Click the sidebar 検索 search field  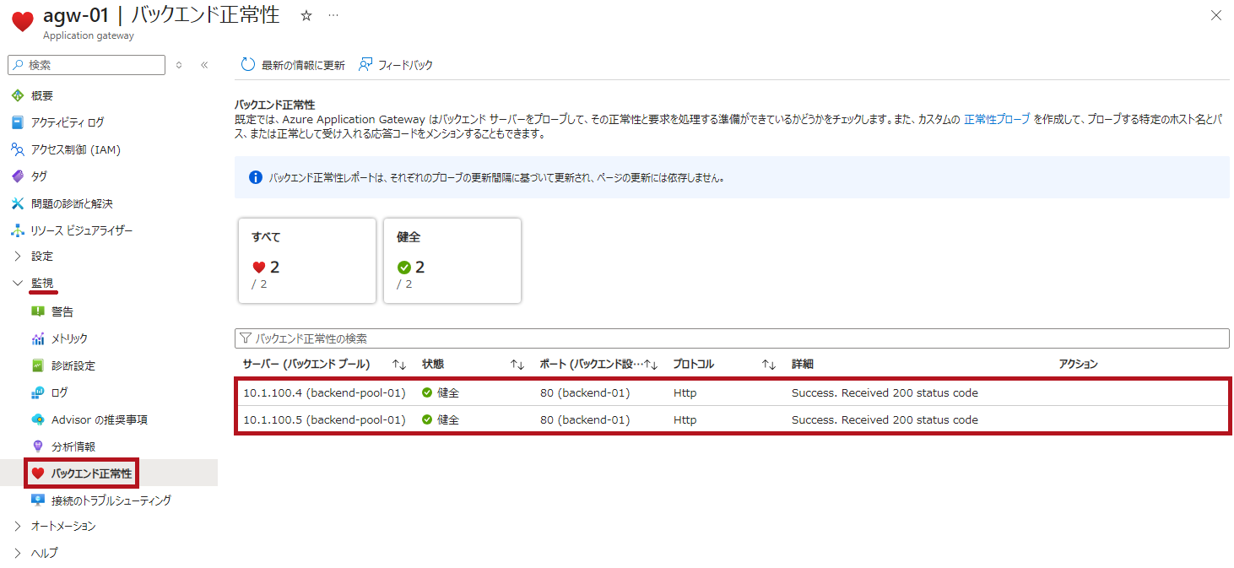pyautogui.click(x=86, y=65)
